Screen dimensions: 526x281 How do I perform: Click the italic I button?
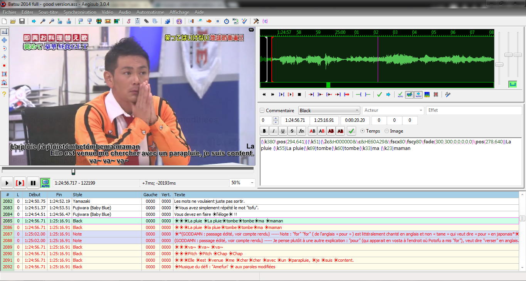pyautogui.click(x=274, y=131)
